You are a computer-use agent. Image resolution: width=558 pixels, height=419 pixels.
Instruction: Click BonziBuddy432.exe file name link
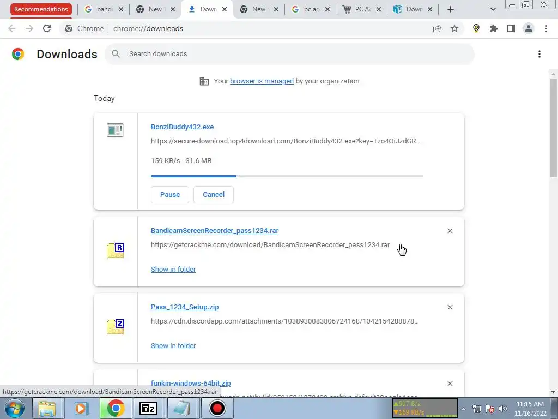coord(182,127)
